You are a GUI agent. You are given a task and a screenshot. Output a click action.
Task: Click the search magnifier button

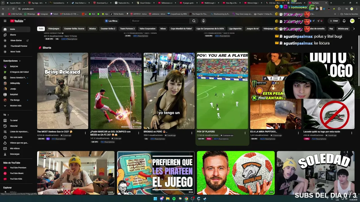tap(194, 21)
